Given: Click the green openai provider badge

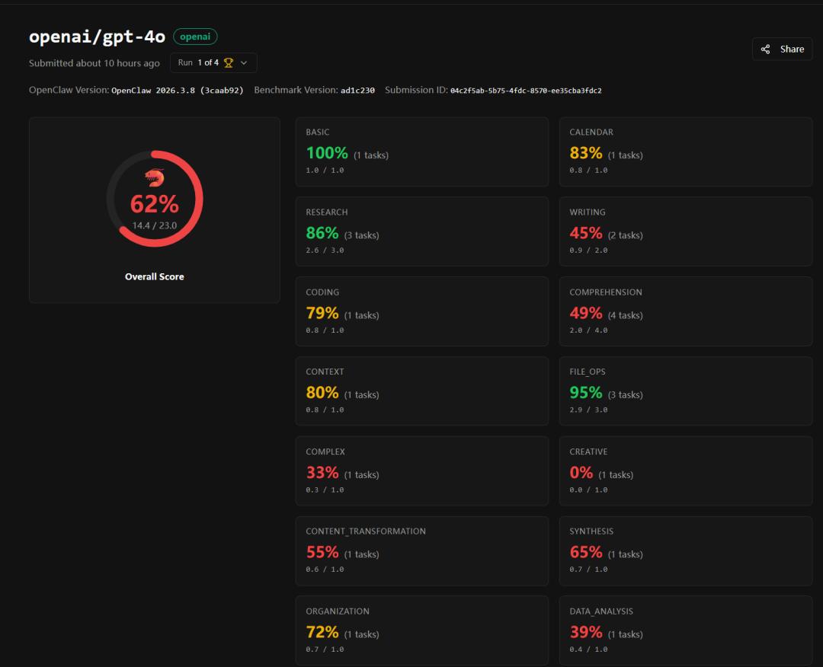Looking at the screenshot, I should (x=195, y=37).
